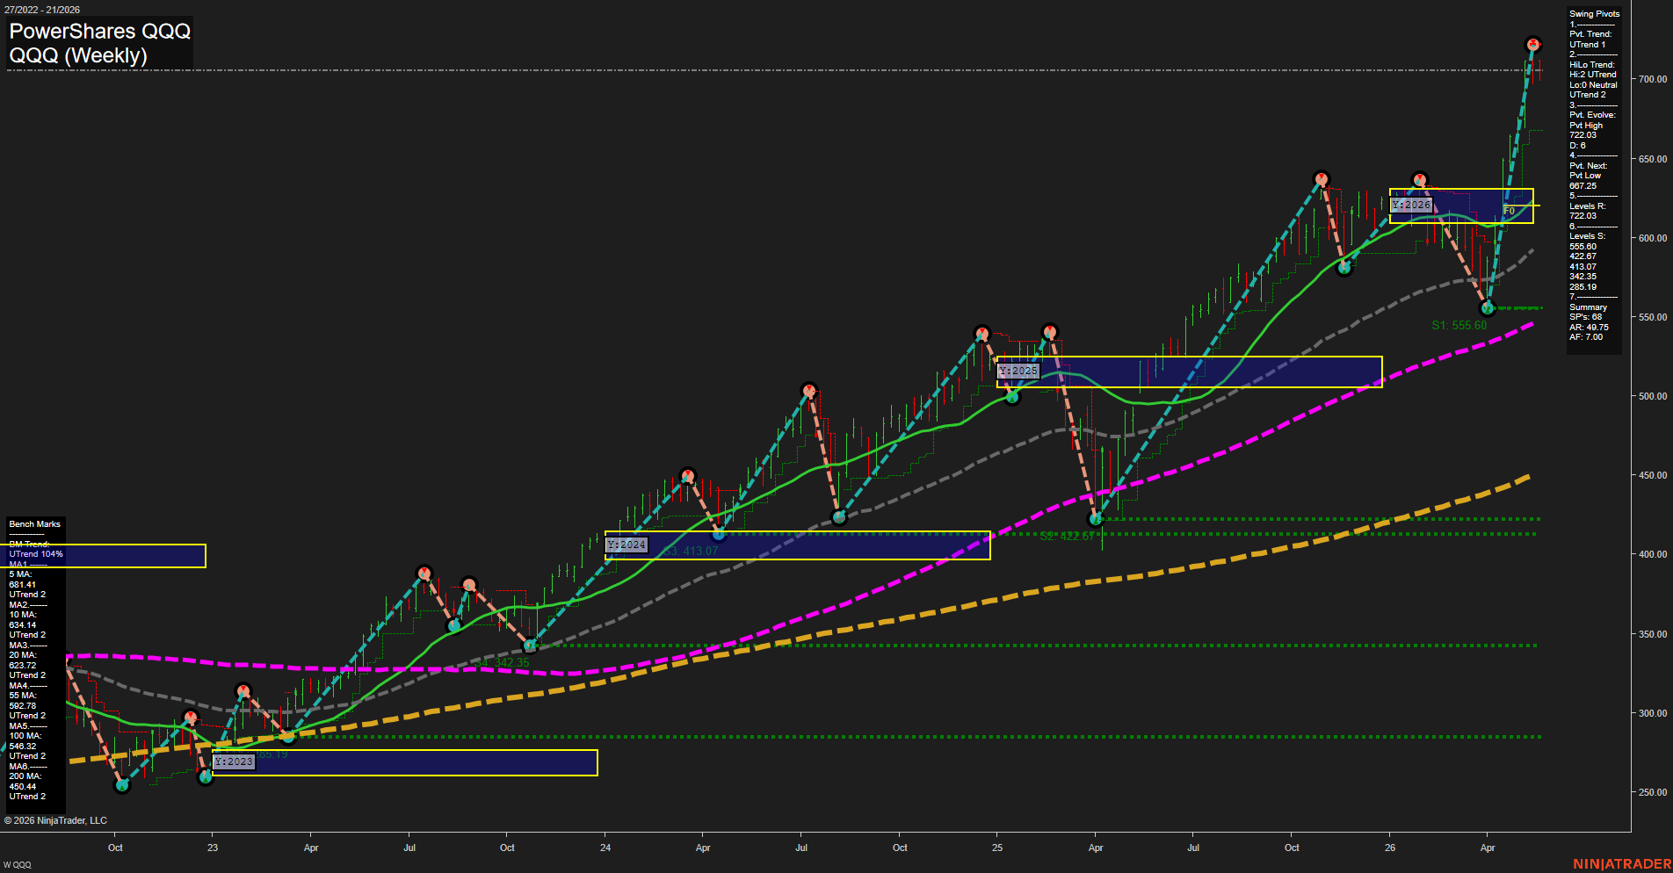Click the 400.00 price axis label

(1652, 554)
